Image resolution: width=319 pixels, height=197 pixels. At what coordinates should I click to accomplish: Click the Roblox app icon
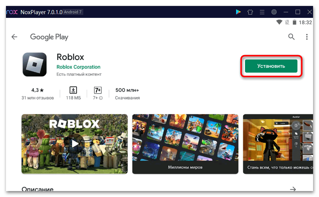pyautogui.click(x=35, y=65)
